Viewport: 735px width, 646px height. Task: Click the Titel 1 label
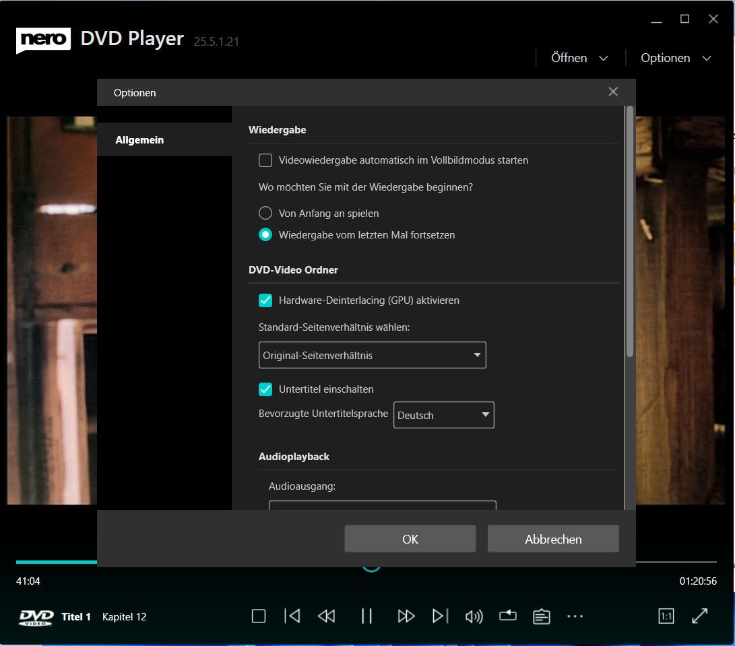click(x=76, y=617)
